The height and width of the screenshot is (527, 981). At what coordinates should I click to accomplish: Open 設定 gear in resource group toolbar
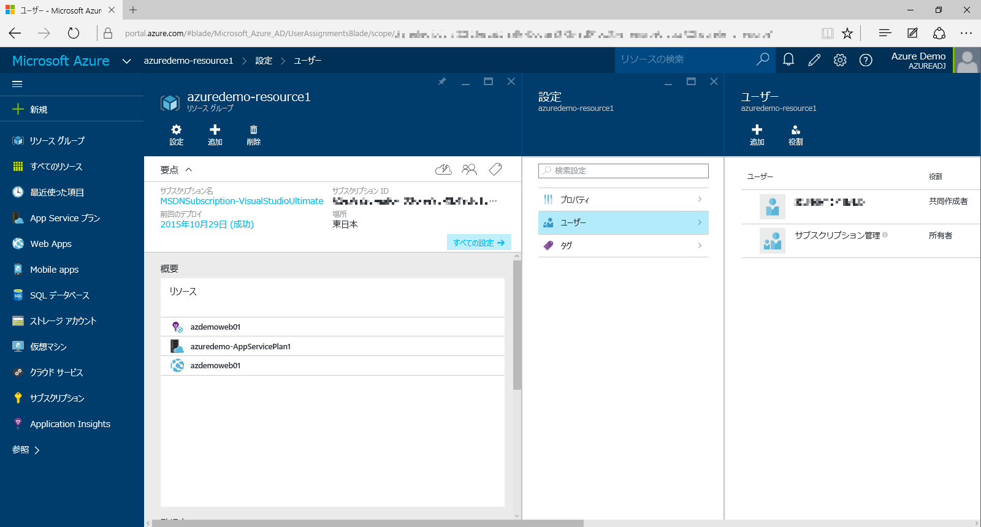177,135
